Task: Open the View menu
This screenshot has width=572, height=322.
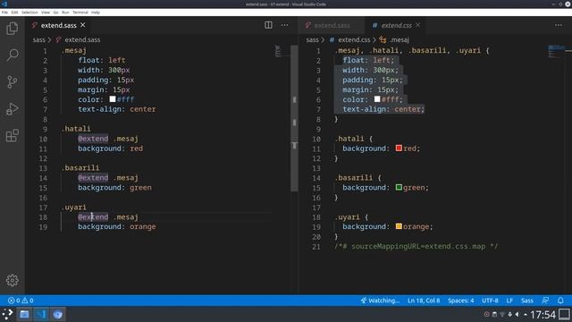Action: pos(46,13)
